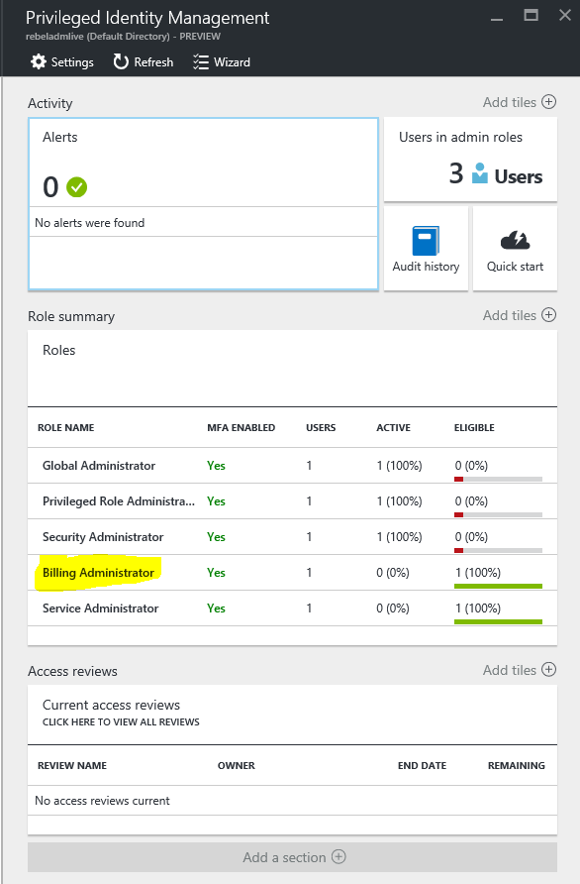Click the Wizard label in command bar
This screenshot has width=580, height=884.
click(232, 62)
